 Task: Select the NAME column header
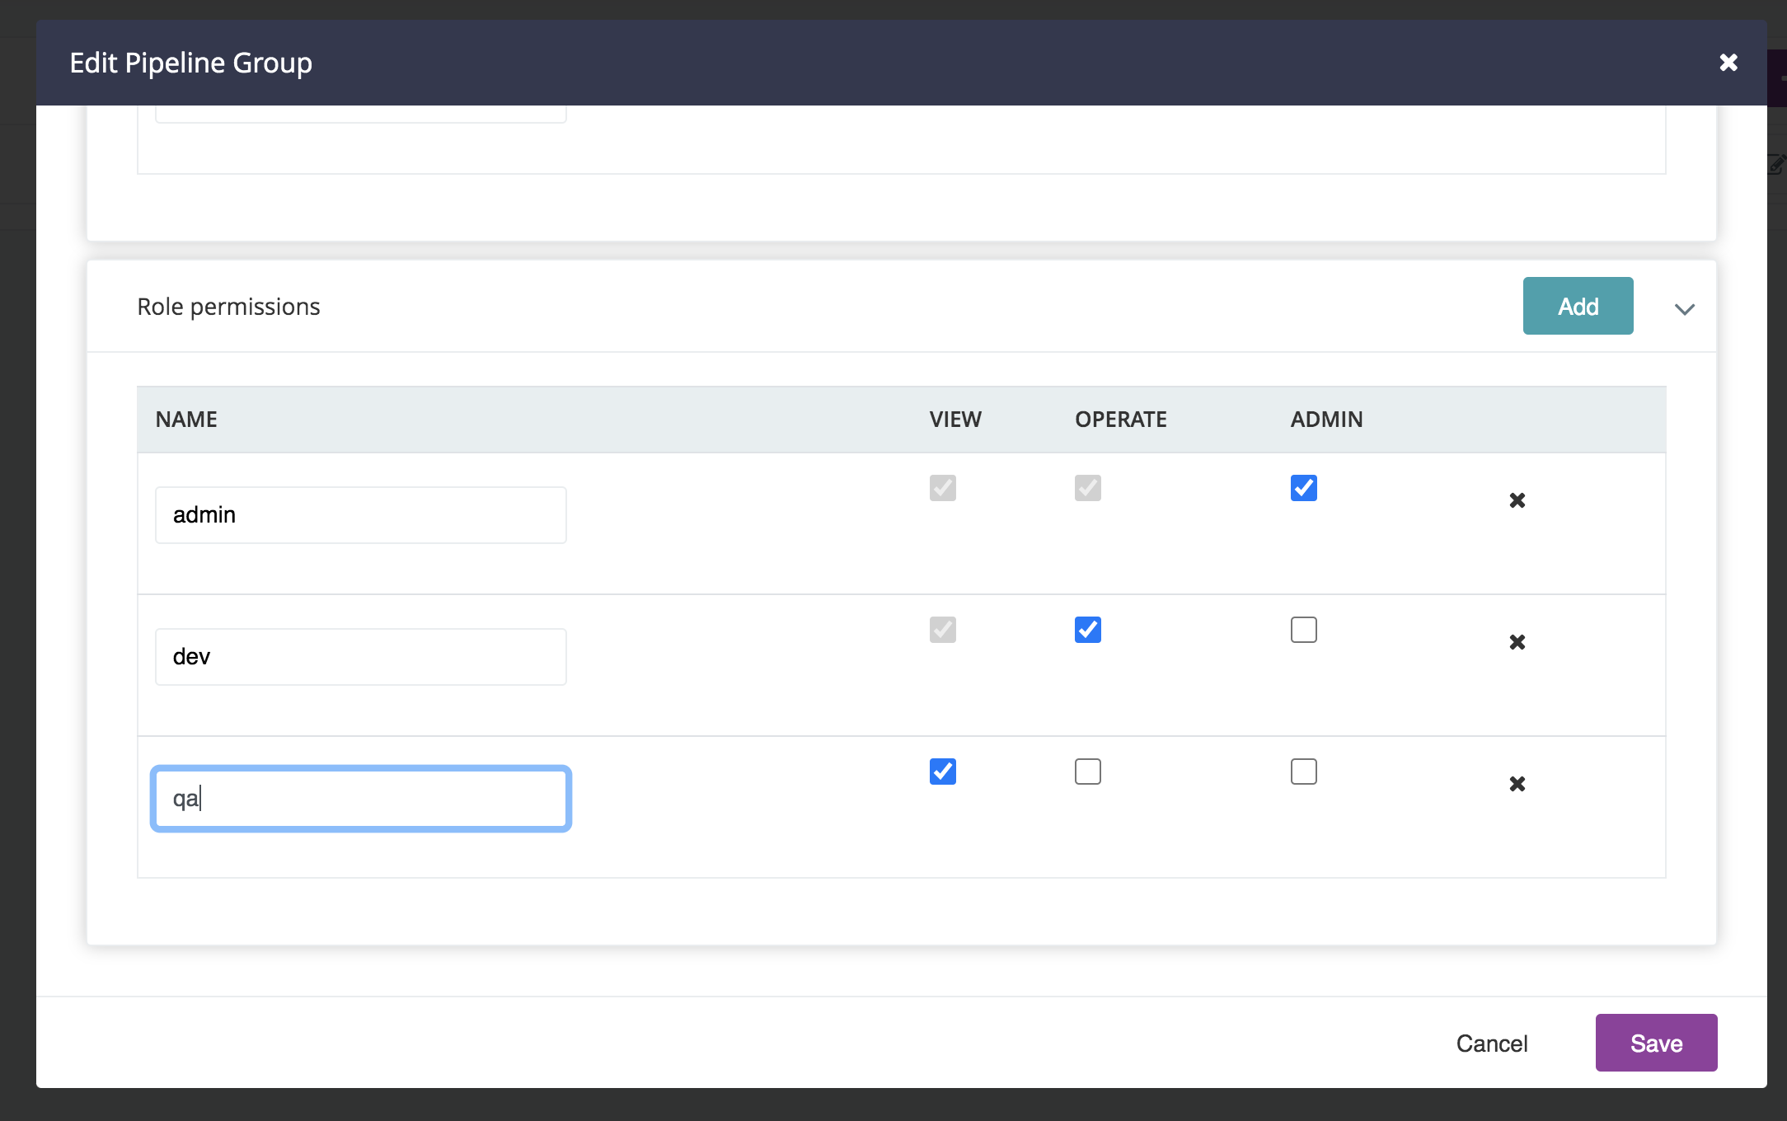186,420
